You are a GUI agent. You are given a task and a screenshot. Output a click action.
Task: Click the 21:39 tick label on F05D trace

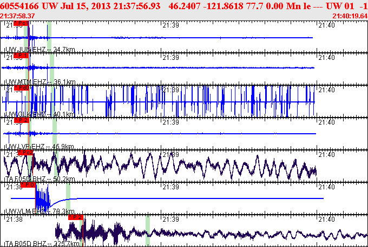[171, 154]
